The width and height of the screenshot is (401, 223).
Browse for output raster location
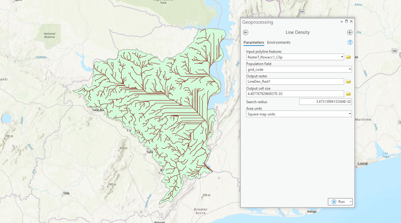point(348,82)
